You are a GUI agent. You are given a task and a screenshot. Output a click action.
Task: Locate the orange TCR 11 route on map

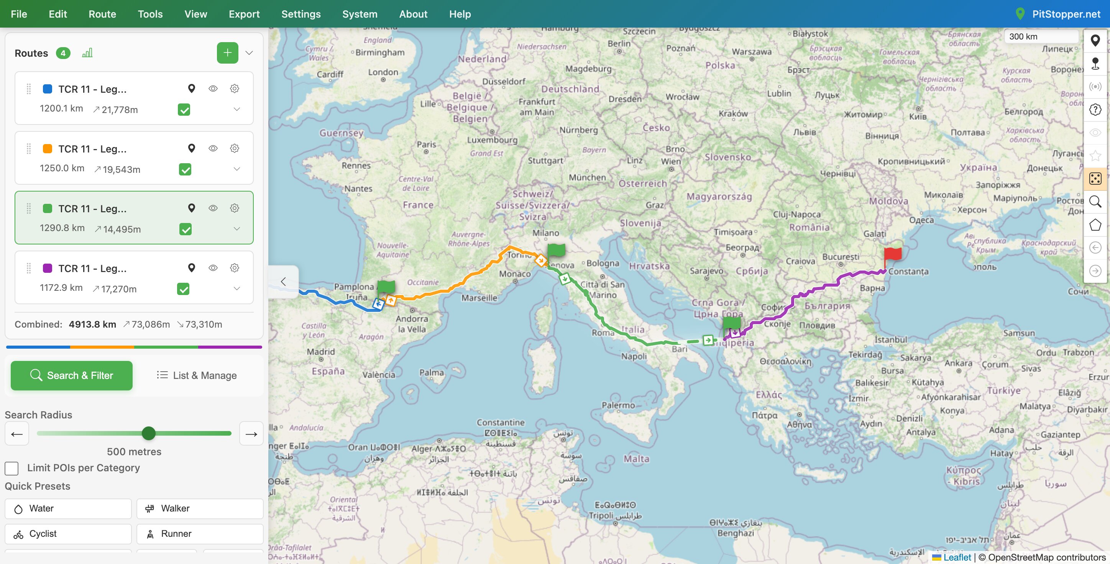point(192,149)
